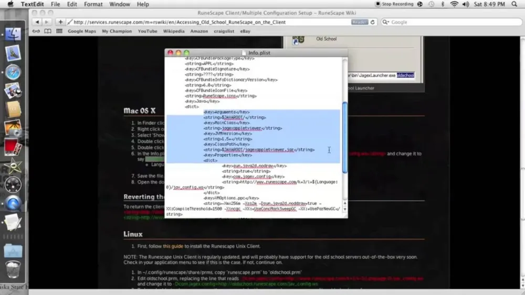This screenshot has width=525, height=295.
Task: Go back with Safari's back arrow
Action: click(x=37, y=22)
